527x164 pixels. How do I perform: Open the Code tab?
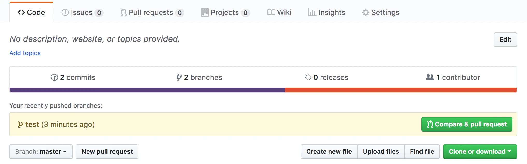pos(31,12)
